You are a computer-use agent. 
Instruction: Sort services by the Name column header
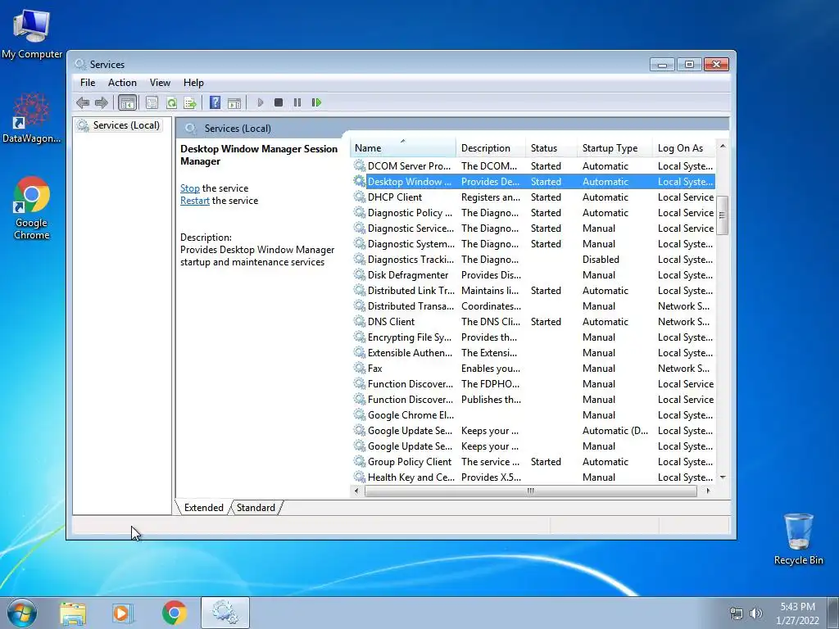click(x=403, y=148)
